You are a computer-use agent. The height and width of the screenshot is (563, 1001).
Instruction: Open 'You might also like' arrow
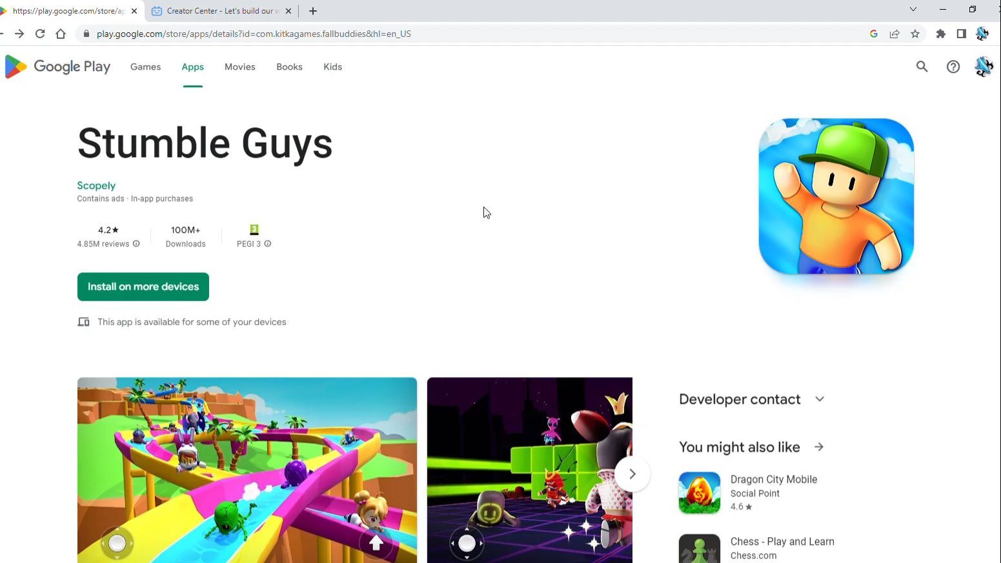point(819,447)
